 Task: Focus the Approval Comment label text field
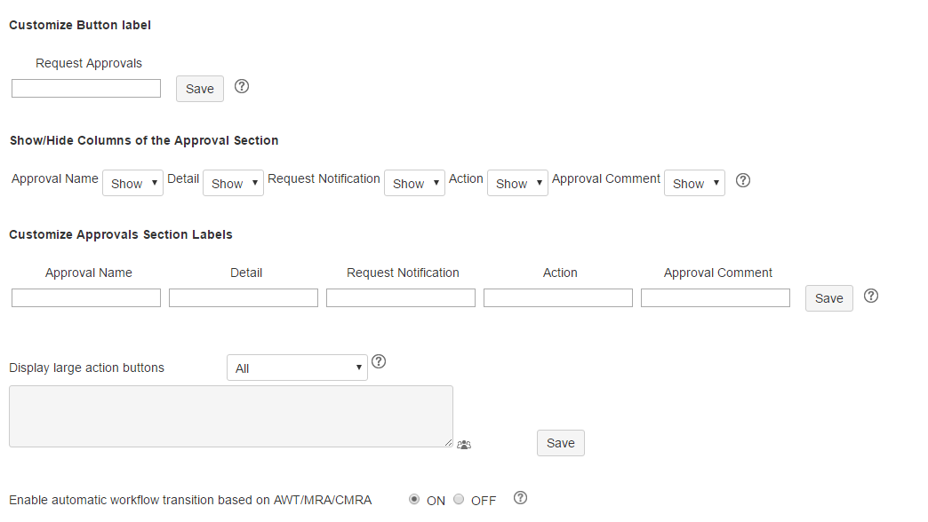click(716, 298)
